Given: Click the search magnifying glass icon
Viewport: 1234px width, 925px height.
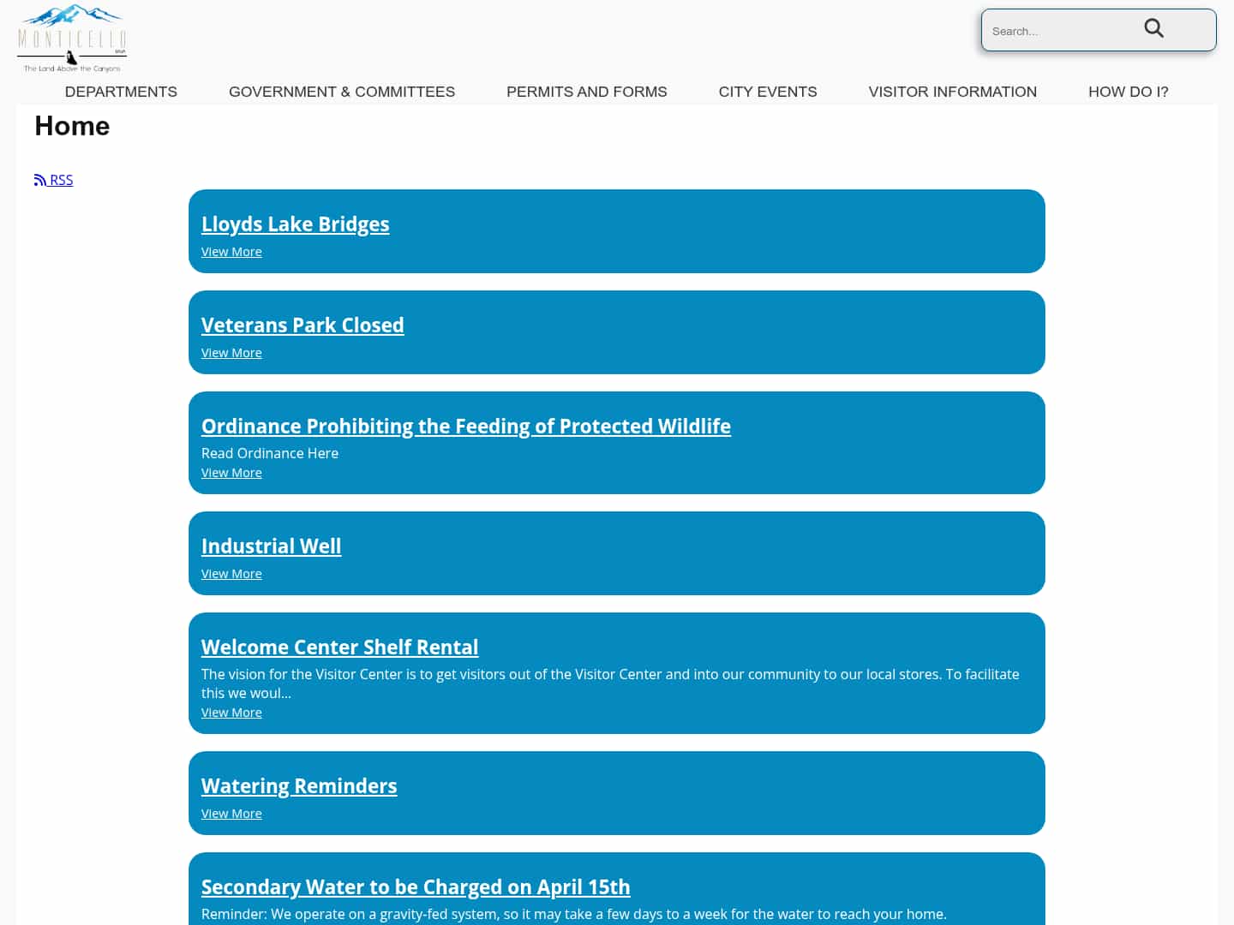Looking at the screenshot, I should coord(1153,28).
